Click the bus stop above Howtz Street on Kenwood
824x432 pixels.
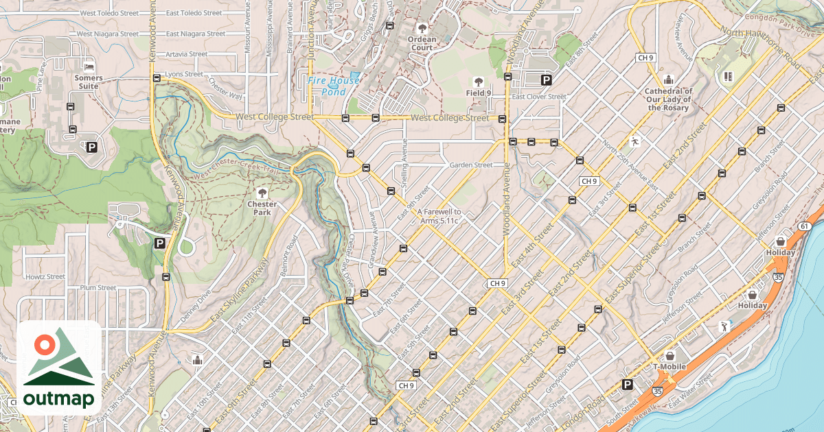coord(165,277)
